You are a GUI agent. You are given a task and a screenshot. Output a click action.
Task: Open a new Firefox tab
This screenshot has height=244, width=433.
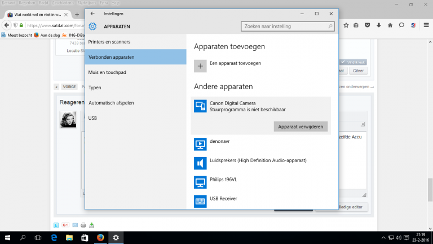coord(77,14)
